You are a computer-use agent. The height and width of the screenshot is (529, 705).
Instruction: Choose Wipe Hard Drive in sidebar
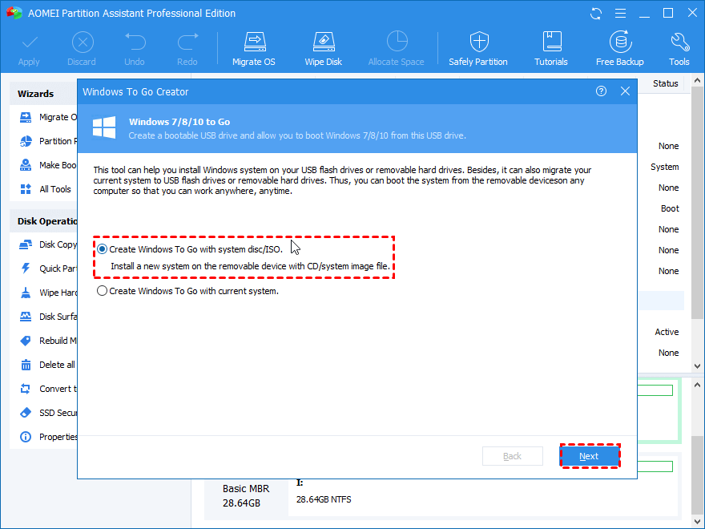49,293
